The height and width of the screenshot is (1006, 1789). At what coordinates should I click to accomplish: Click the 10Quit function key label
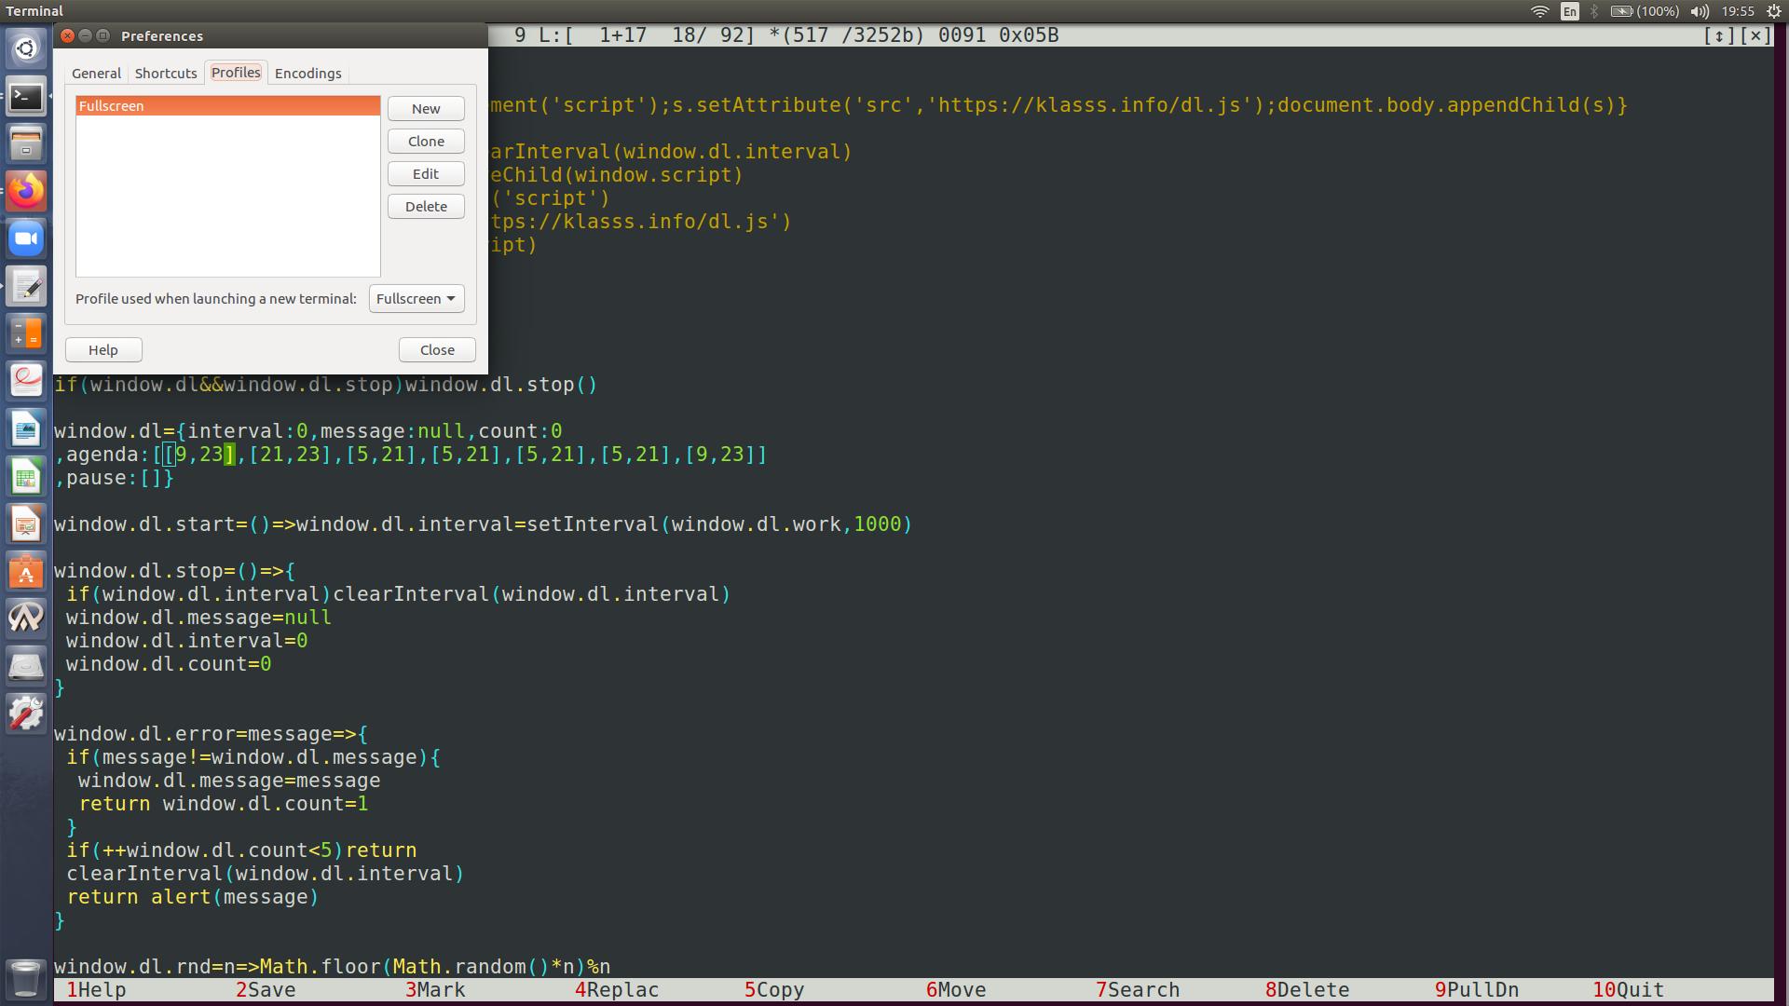click(x=1628, y=990)
